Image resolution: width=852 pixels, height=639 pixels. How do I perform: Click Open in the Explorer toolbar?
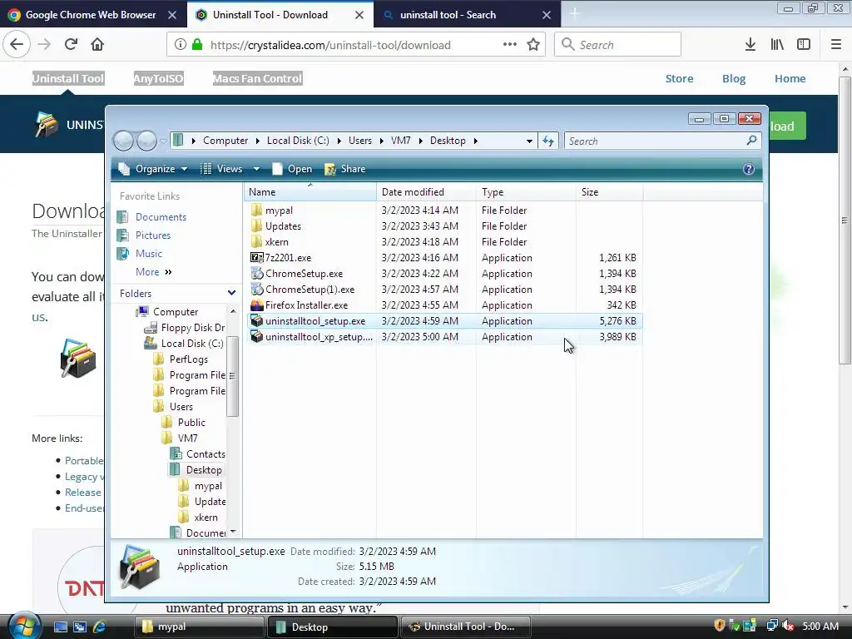[292, 169]
